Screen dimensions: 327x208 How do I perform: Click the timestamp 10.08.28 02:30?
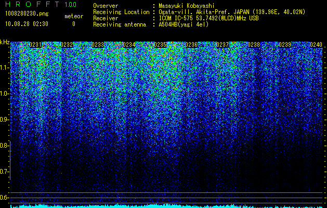27,24
